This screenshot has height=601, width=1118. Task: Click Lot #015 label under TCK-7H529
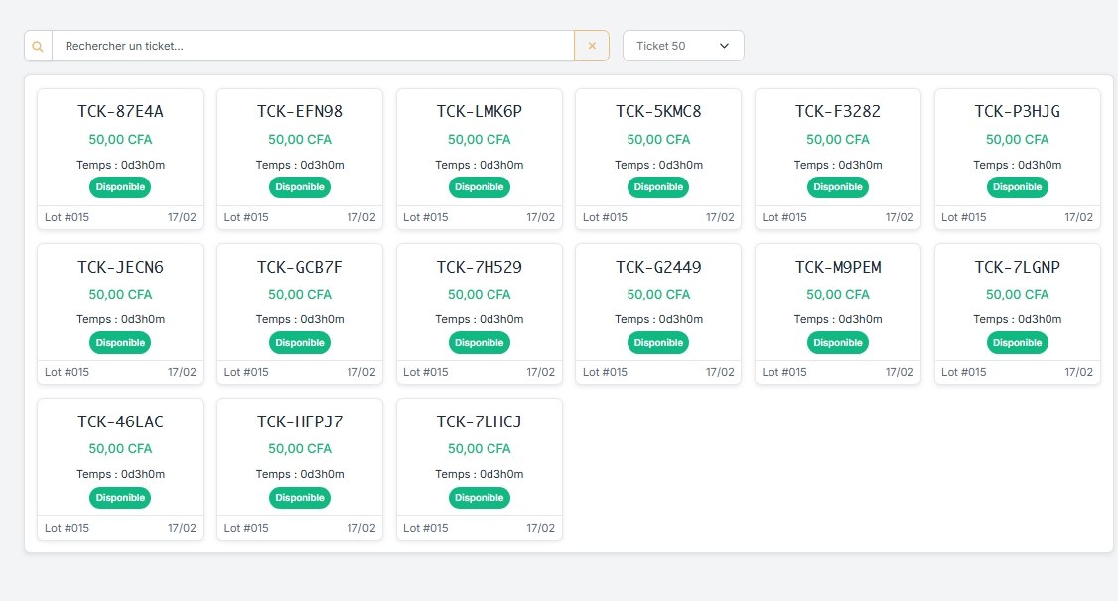click(x=426, y=373)
